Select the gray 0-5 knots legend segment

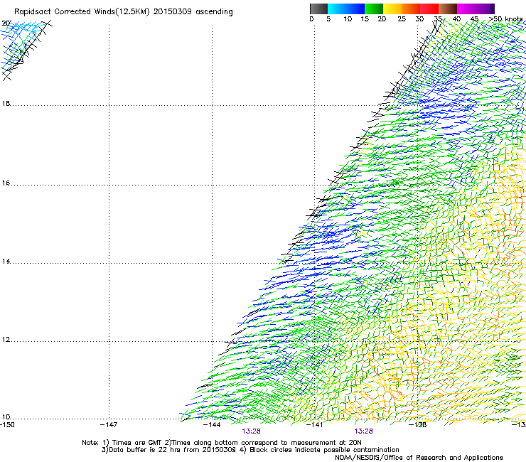pyautogui.click(x=318, y=9)
